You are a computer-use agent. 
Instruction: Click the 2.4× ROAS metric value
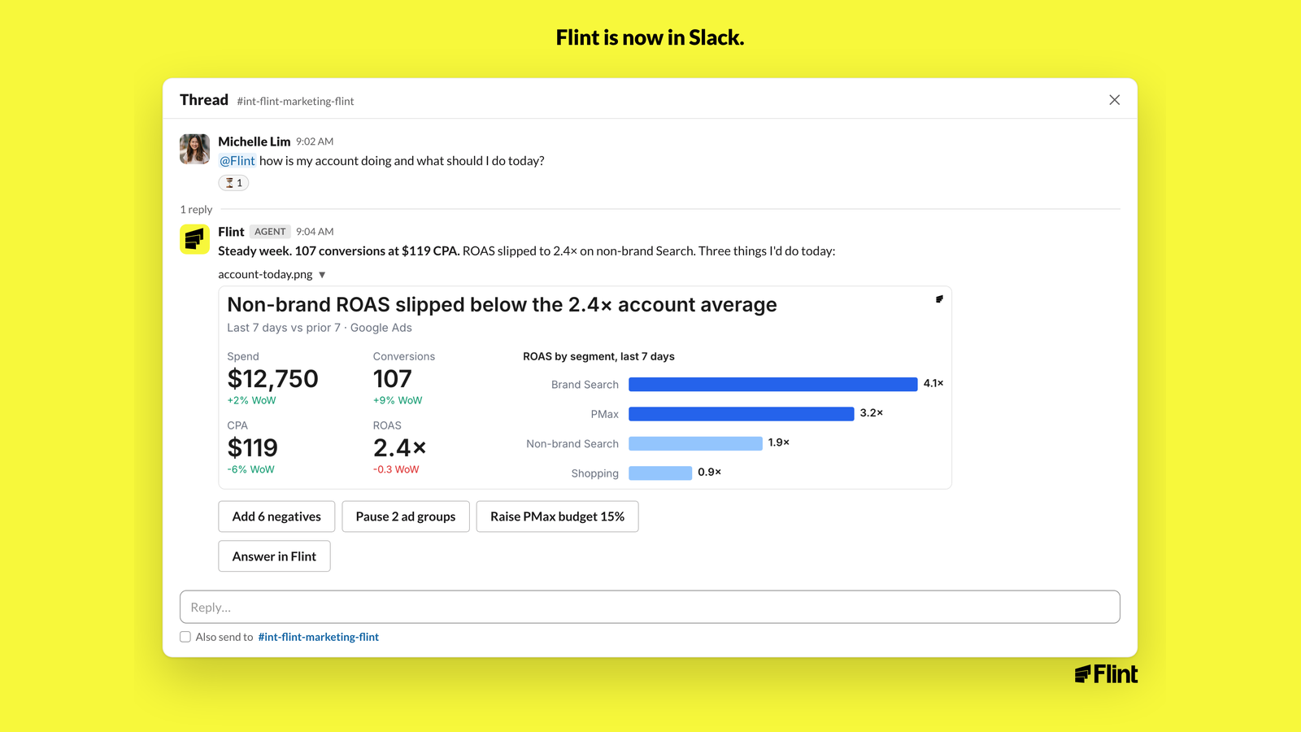[399, 448]
